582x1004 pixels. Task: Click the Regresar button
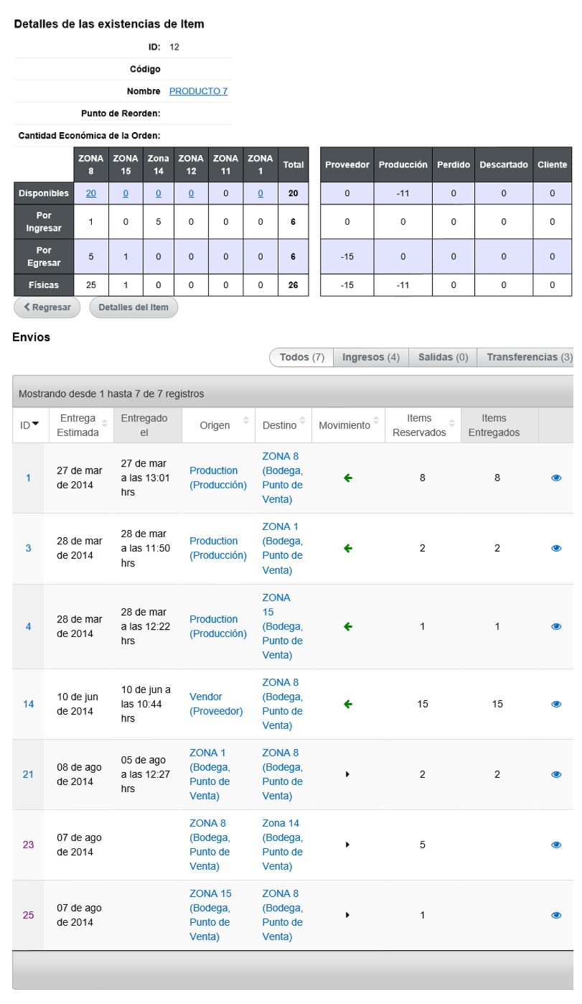[x=47, y=307]
